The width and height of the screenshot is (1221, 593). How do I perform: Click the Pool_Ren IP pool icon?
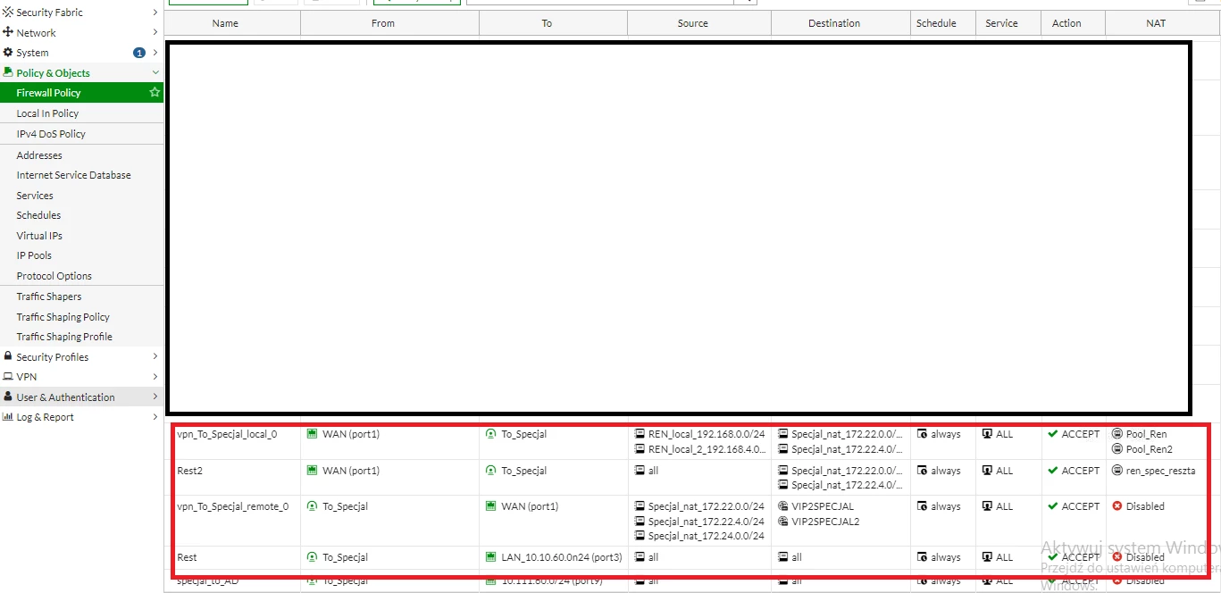[1117, 434]
